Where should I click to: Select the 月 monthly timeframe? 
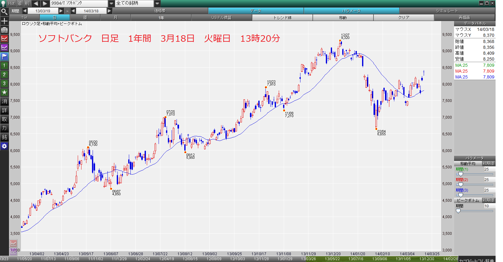coord(116,18)
